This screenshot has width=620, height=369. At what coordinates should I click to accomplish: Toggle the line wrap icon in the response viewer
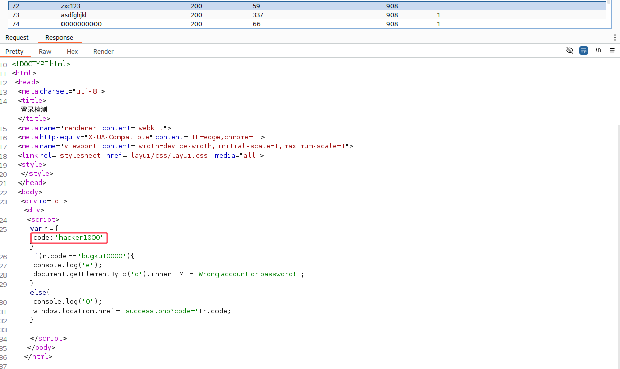[x=584, y=51]
